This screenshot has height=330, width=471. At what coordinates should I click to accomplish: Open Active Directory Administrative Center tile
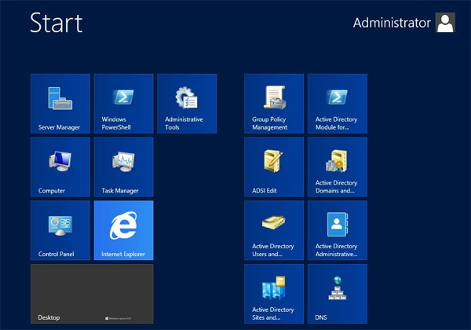point(338,230)
